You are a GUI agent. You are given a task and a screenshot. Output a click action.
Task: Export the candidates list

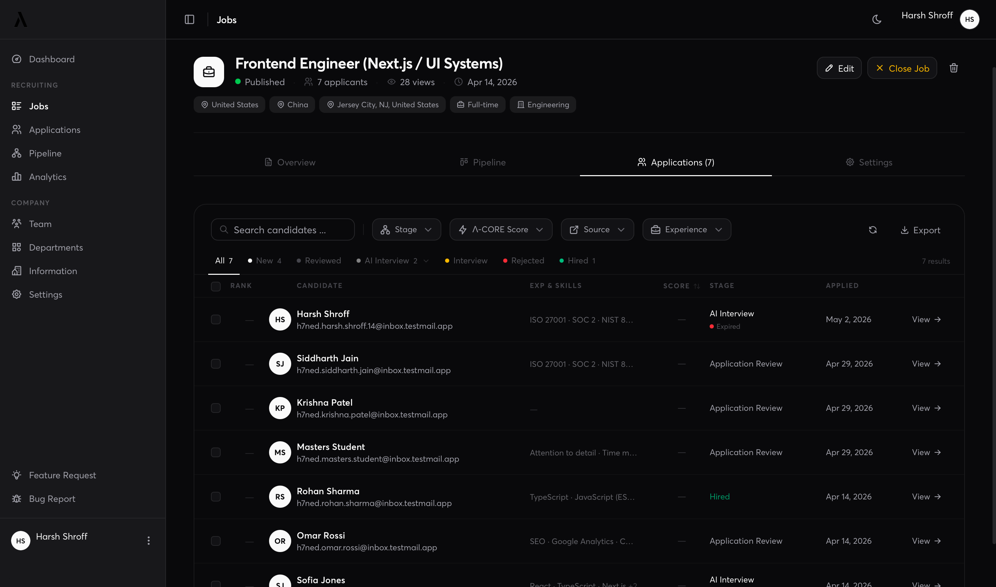(x=921, y=230)
